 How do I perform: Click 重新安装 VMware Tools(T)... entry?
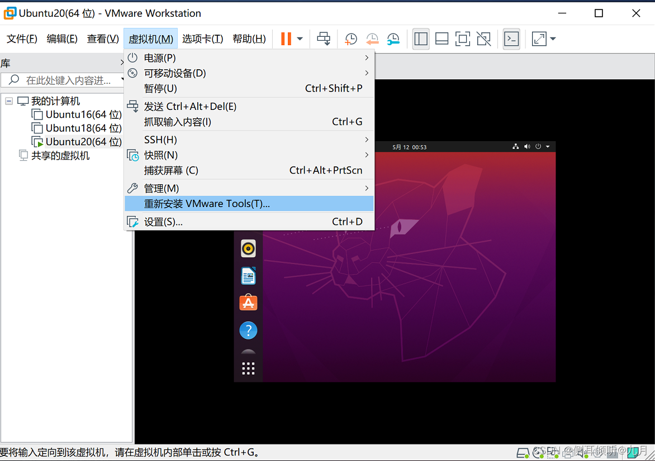tap(249, 204)
